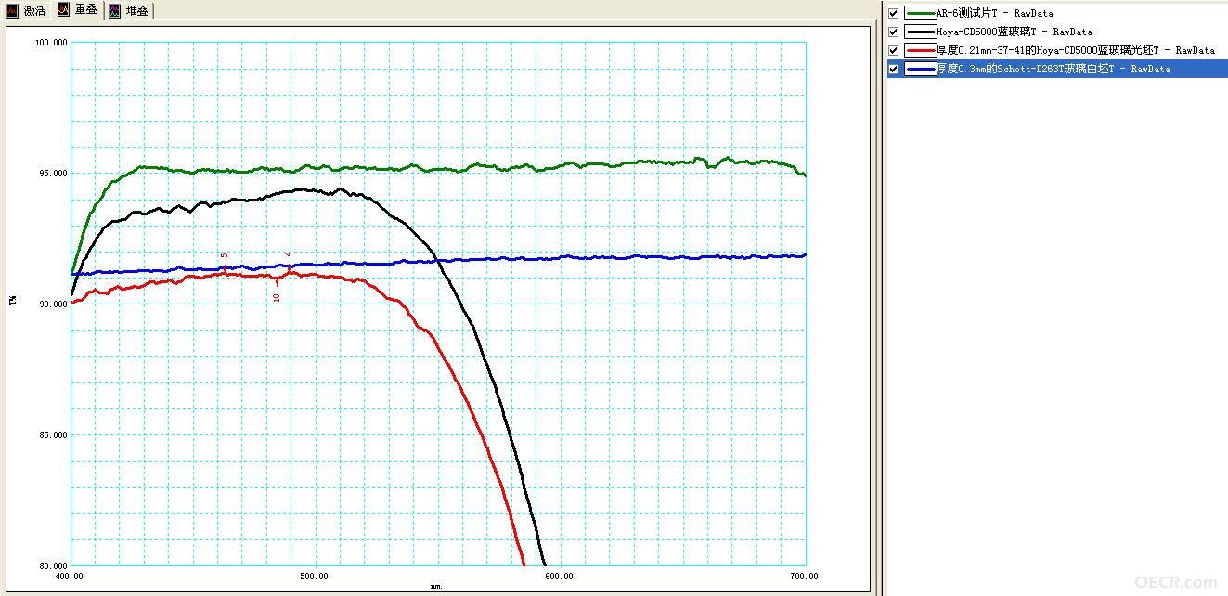1228x596 pixels.
Task: Disable the 厚度0.21mm Hoya-CD5000 series checkbox
Action: (x=894, y=50)
